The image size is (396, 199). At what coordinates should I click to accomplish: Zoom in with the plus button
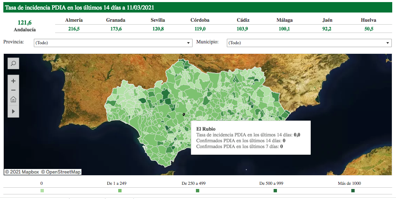point(13,81)
